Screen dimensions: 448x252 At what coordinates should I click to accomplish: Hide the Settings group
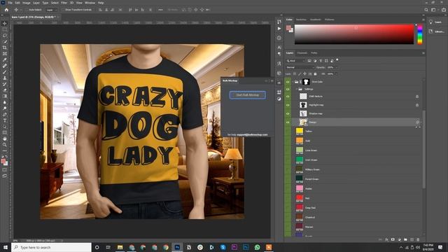click(288, 89)
